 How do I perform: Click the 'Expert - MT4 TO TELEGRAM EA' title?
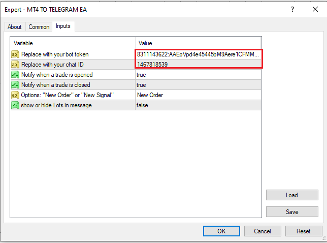(46, 10)
